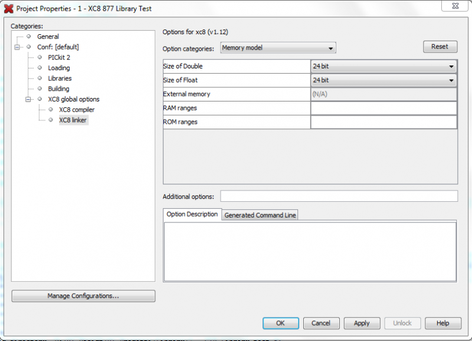Viewport: 472px width, 341px height.
Task: Open the Loading category
Action: click(59, 68)
